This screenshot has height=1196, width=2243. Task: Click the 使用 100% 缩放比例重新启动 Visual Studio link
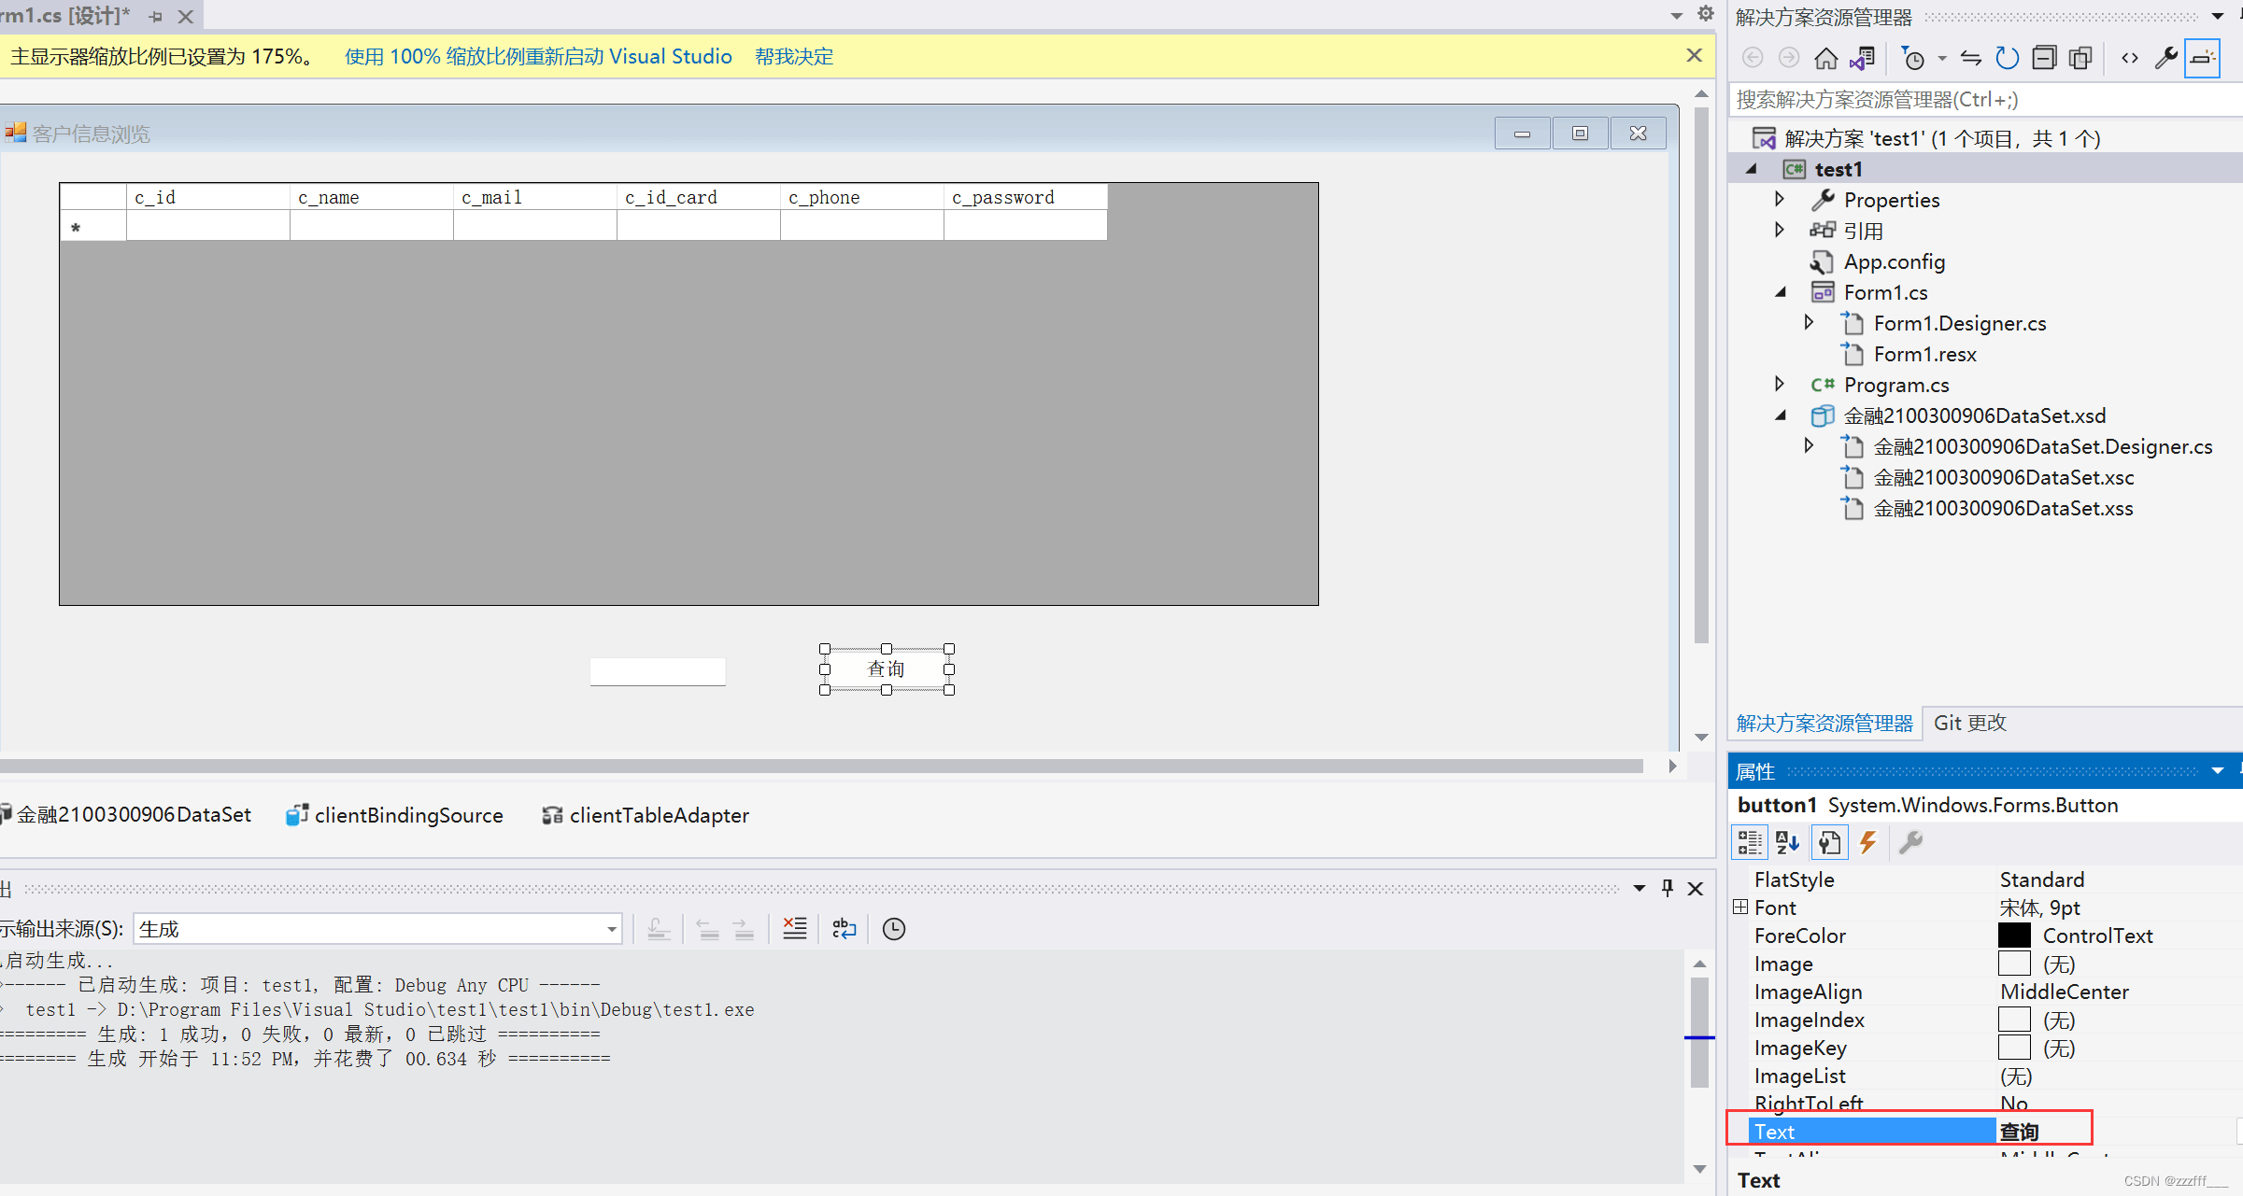pos(538,57)
